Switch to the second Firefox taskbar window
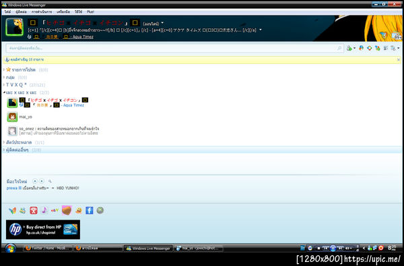 [x=98, y=248]
